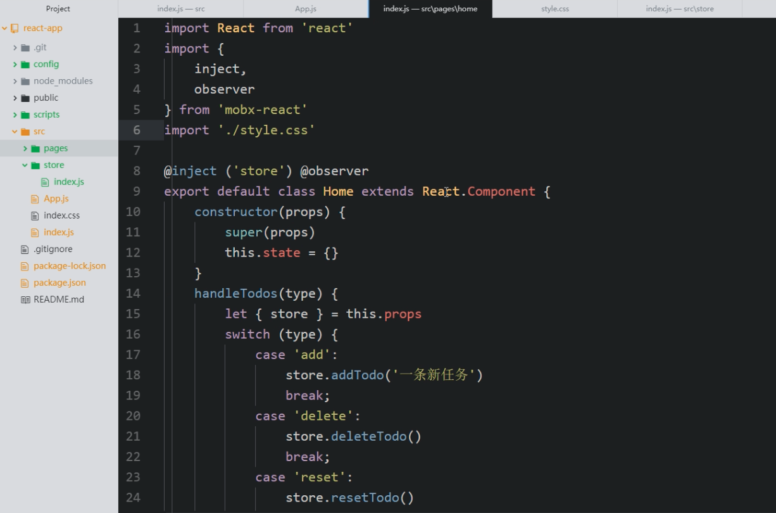Open App.js in the tree

[56, 199]
